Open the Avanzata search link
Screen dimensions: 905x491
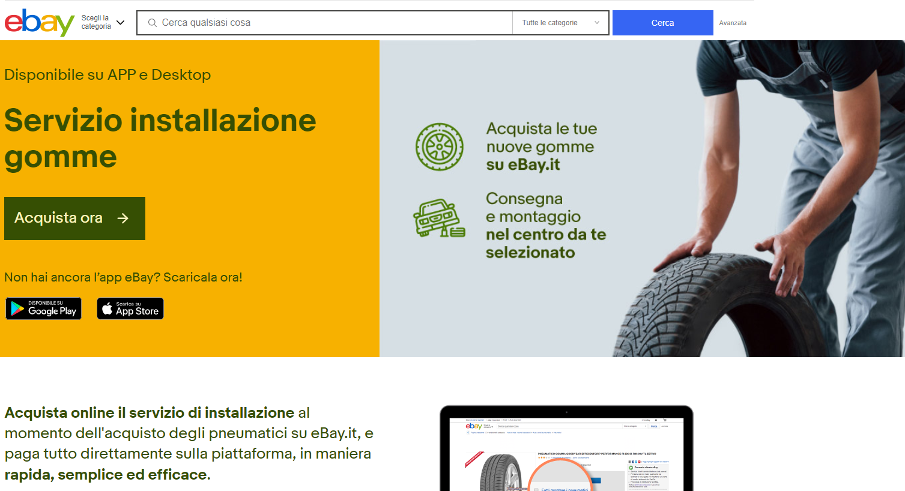(733, 23)
